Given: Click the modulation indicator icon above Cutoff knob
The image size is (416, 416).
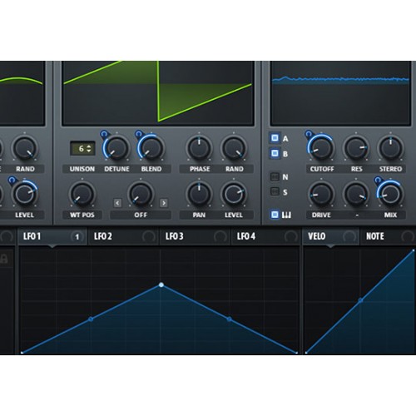Looking at the screenshot, I should pos(309,135).
